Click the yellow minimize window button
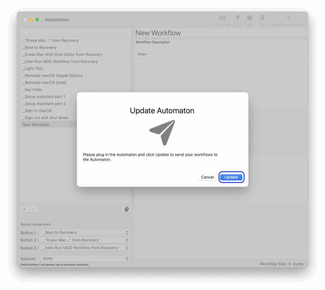 [x=31, y=19]
